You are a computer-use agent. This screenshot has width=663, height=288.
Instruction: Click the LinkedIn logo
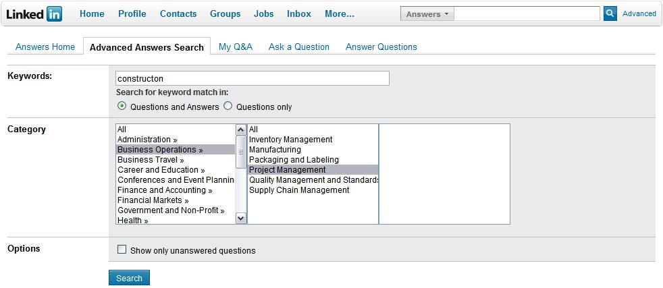point(34,14)
